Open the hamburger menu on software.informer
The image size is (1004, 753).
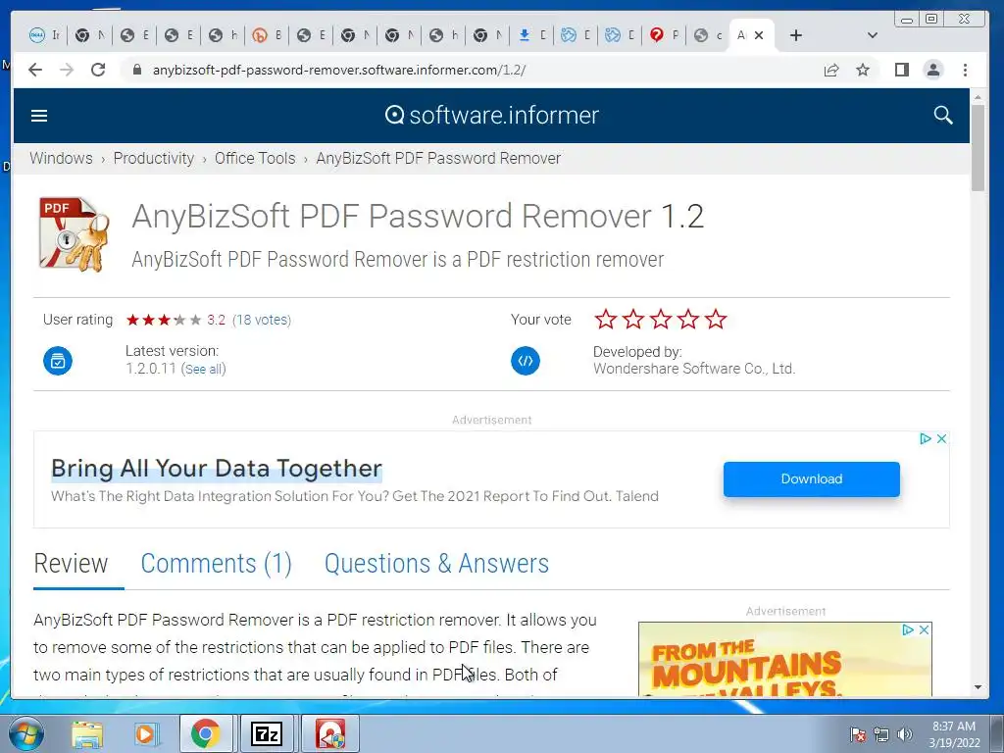tap(39, 116)
